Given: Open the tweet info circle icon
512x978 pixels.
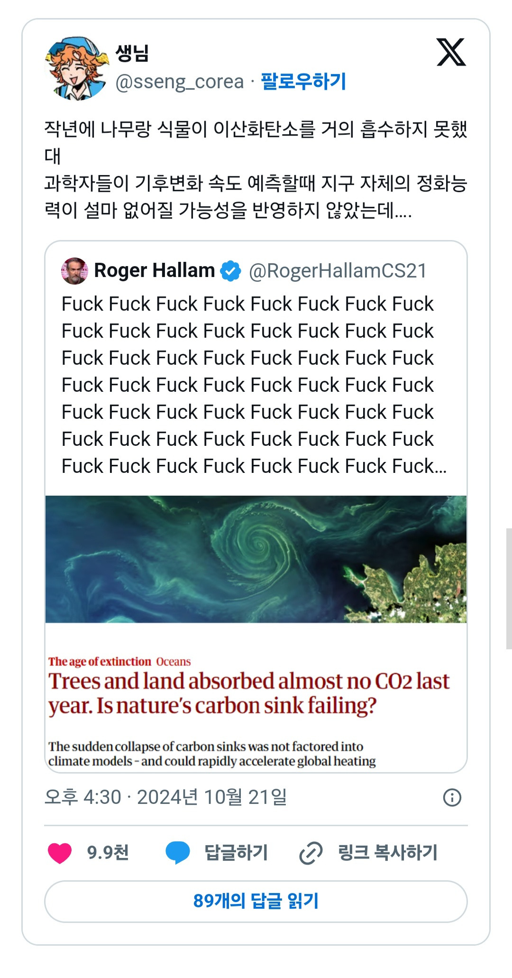Looking at the screenshot, I should click(452, 797).
